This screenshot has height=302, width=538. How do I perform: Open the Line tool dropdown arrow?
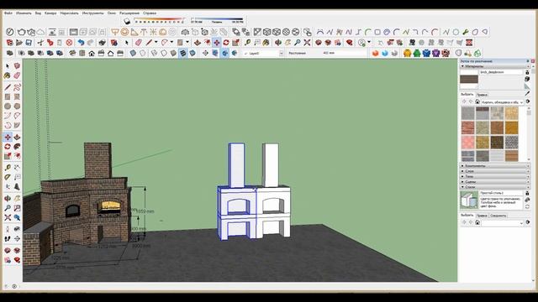click(x=156, y=43)
